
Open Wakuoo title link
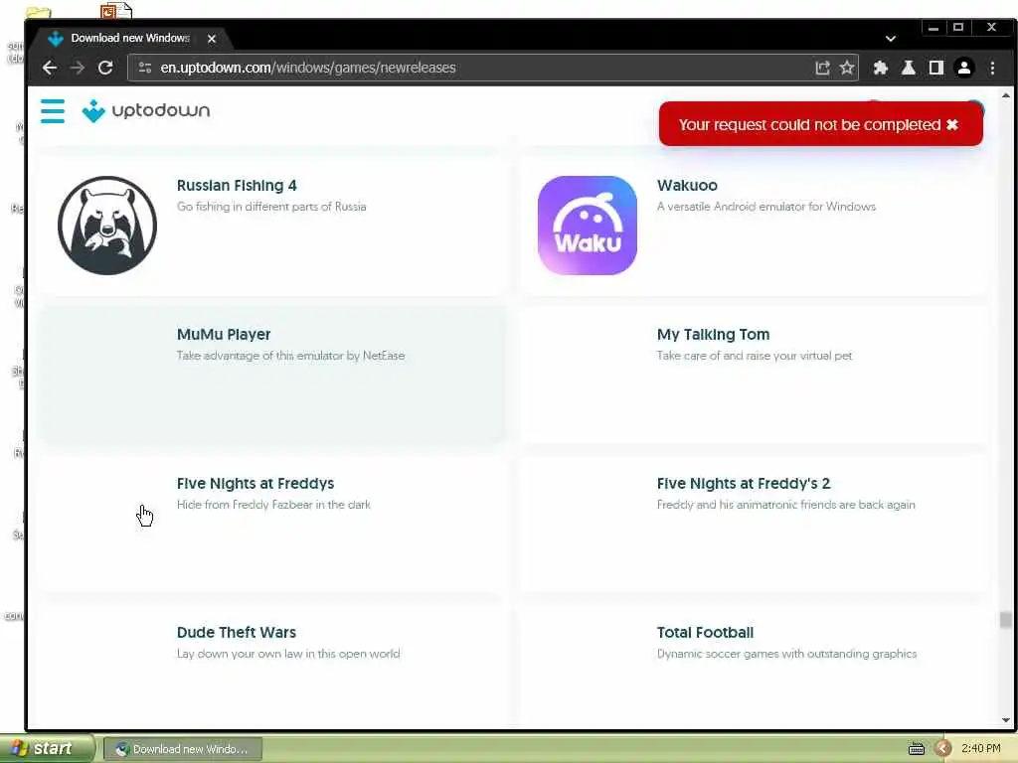(687, 186)
